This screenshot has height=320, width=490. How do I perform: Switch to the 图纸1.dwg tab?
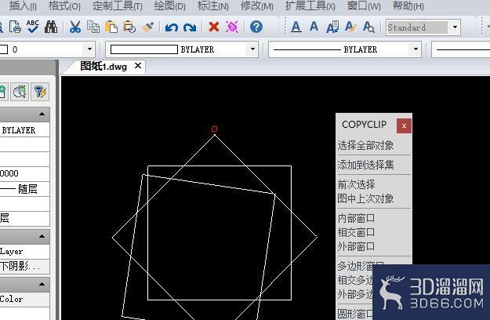(103, 66)
